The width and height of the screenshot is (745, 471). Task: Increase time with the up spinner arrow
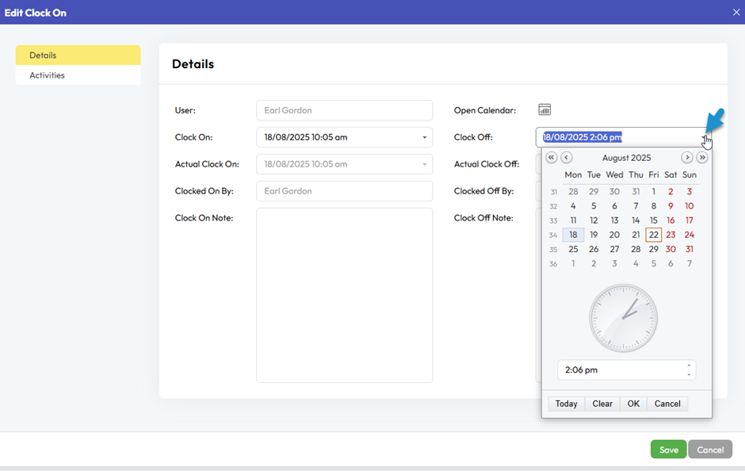tap(689, 366)
